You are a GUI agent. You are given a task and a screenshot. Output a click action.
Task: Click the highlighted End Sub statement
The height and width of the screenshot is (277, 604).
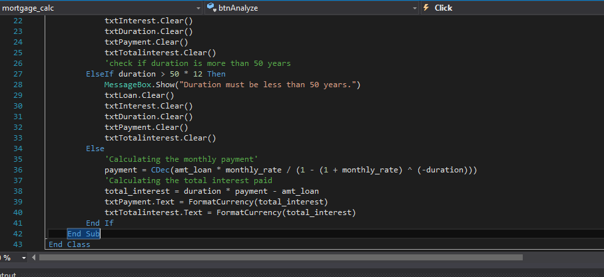84,234
